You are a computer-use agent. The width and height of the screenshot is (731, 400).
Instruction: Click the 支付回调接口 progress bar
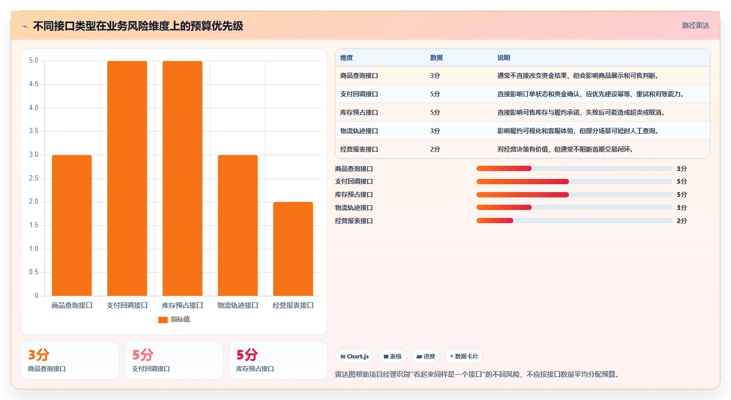pos(574,182)
